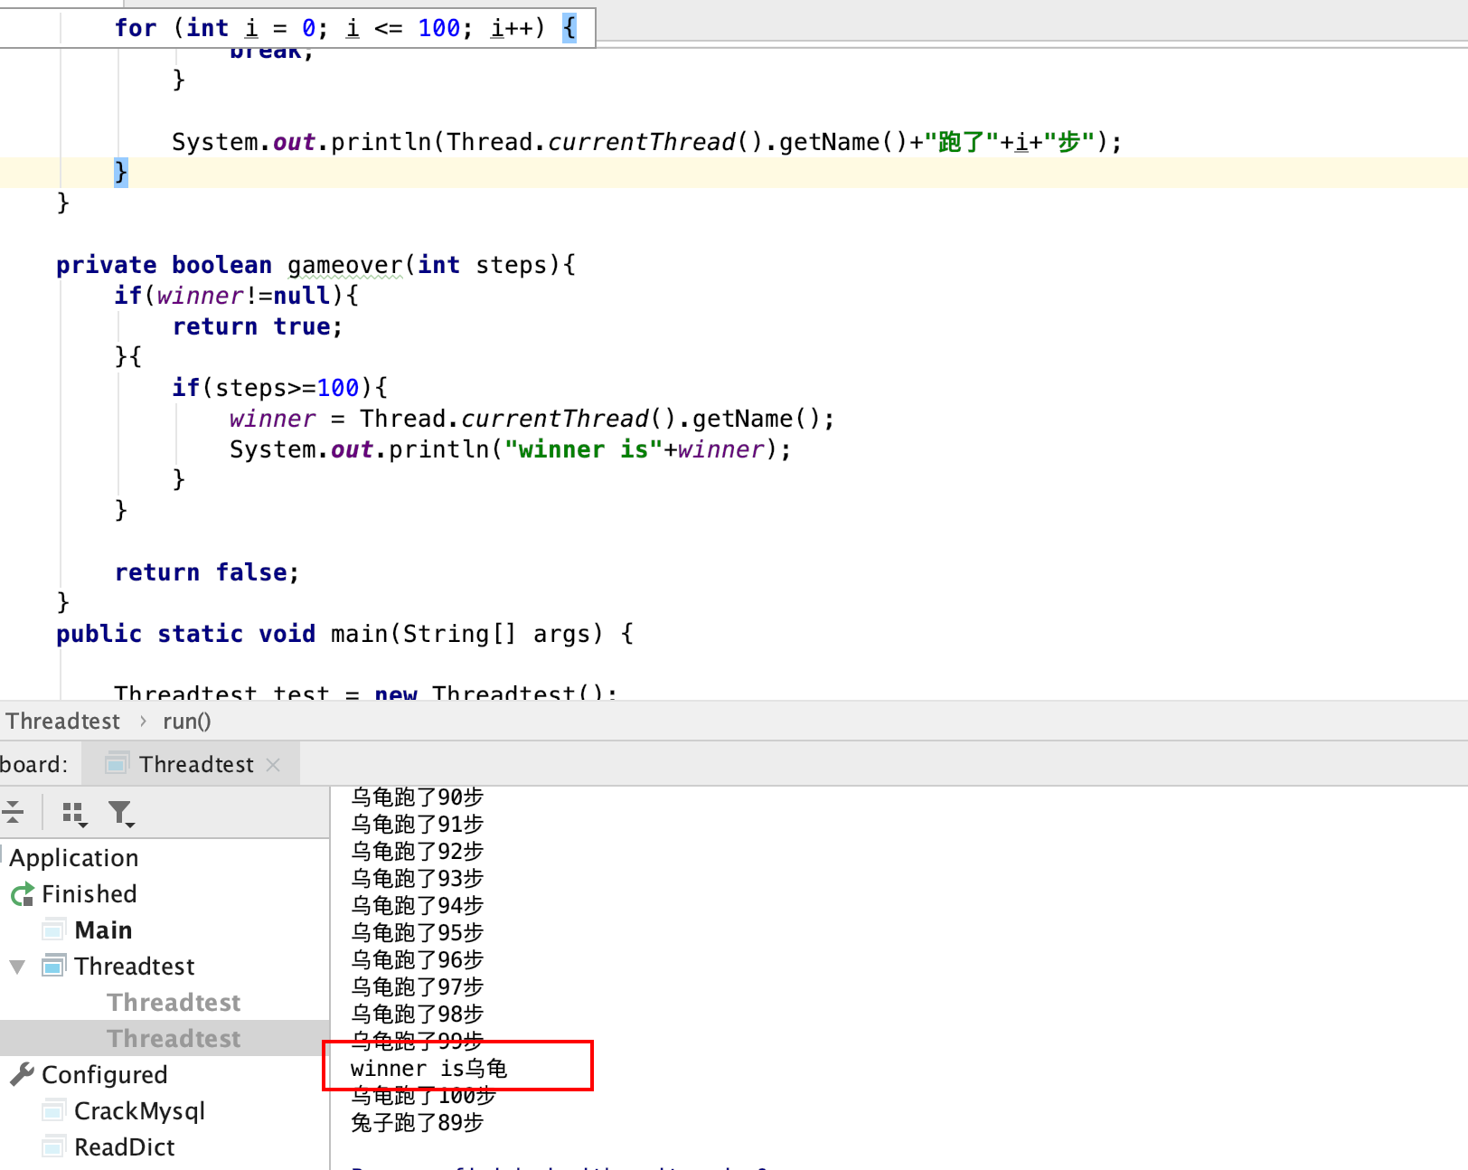Click the '乌龟跑了98步' console line

tap(417, 1014)
